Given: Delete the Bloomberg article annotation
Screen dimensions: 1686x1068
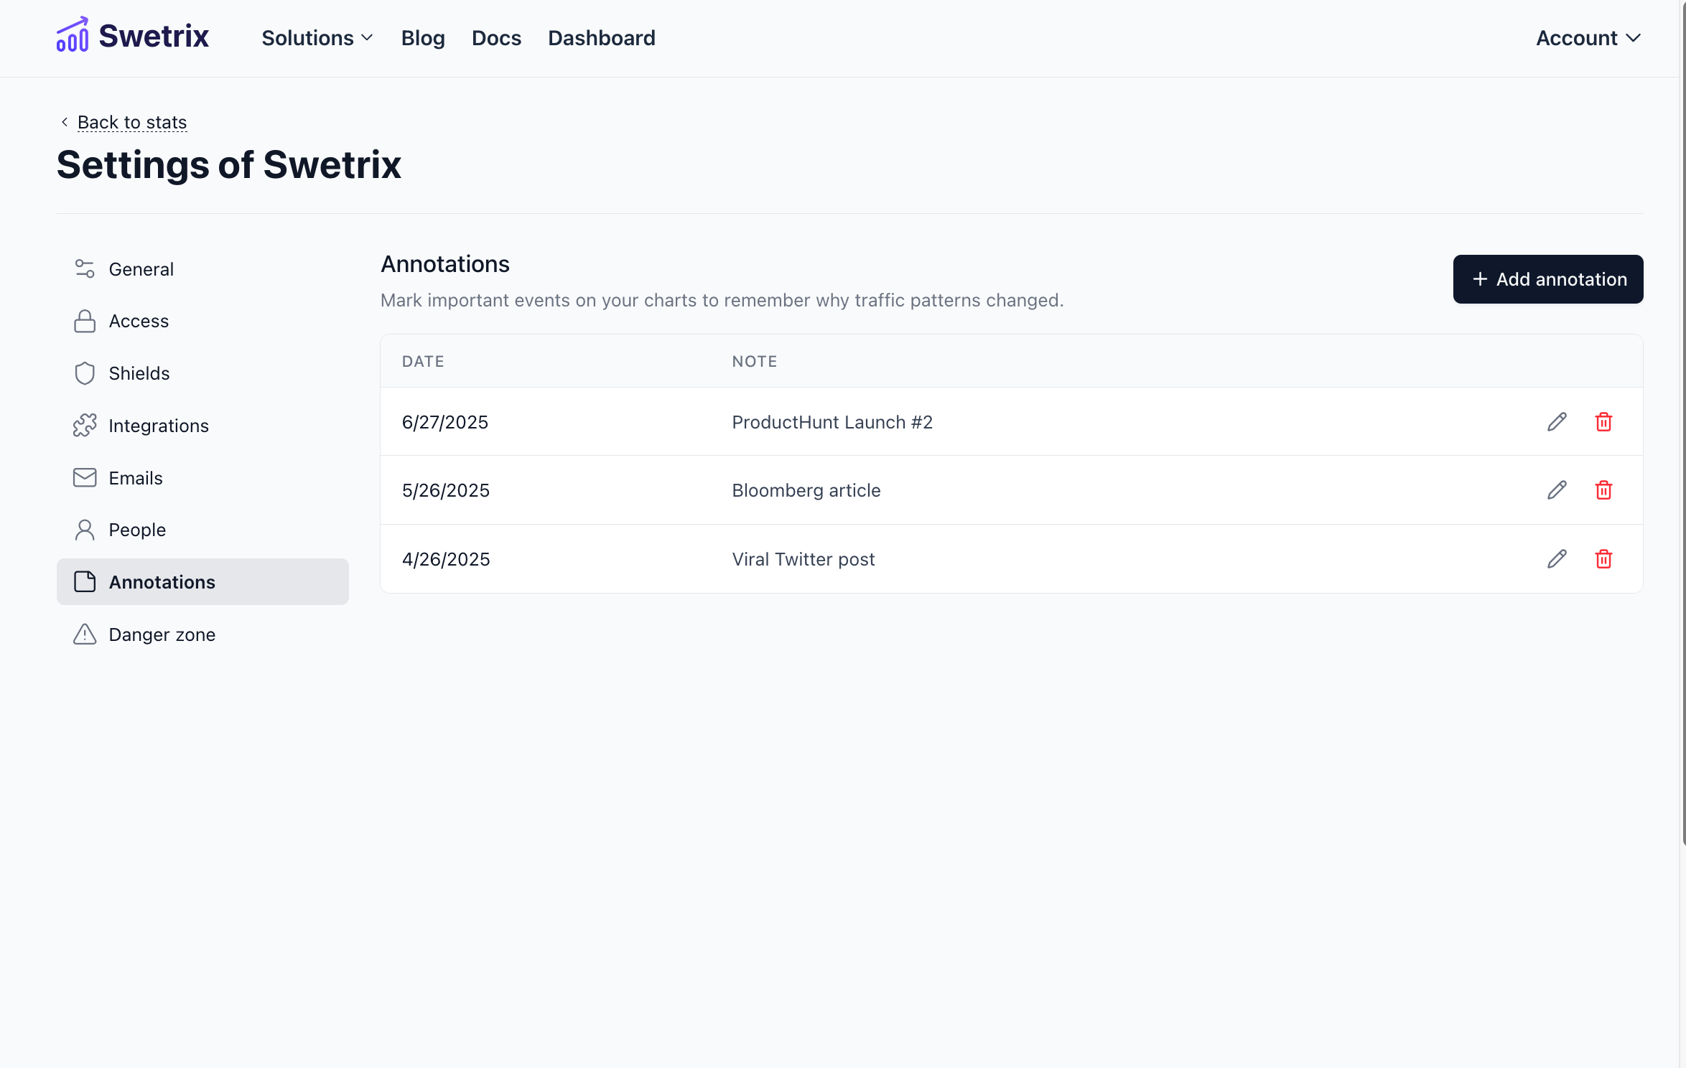Looking at the screenshot, I should (x=1604, y=490).
